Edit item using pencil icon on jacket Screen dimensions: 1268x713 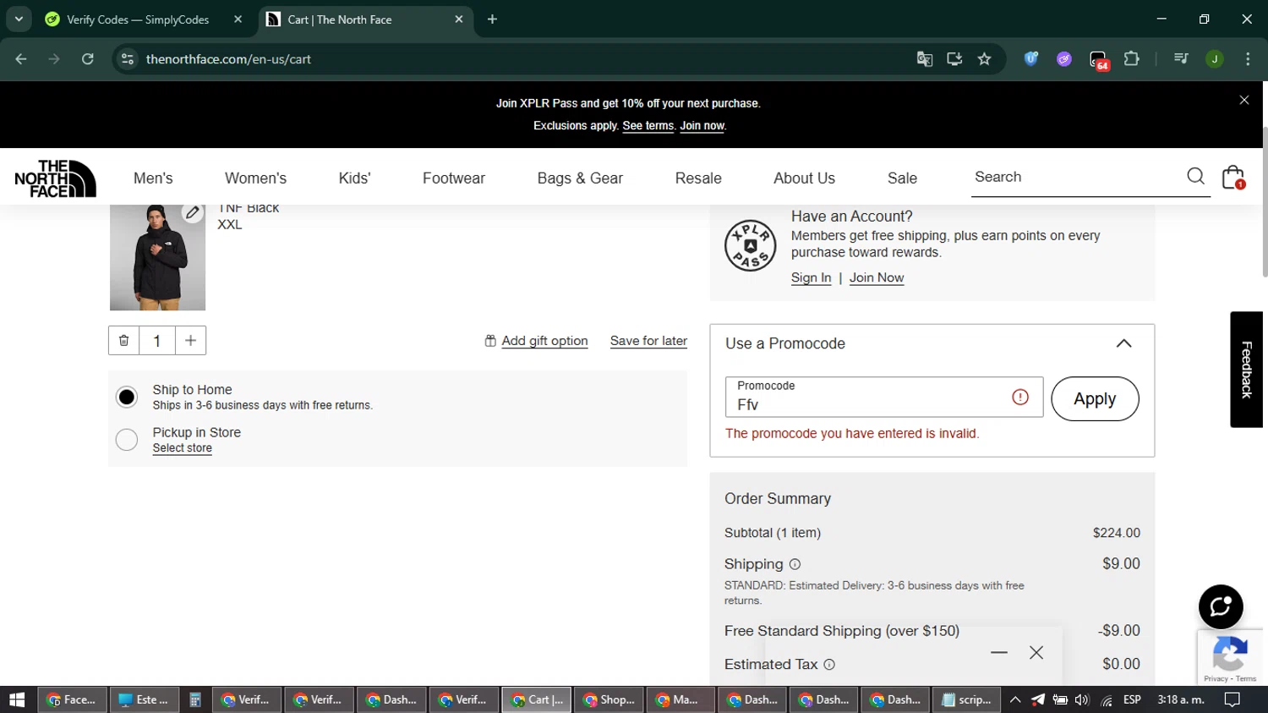[x=193, y=212]
